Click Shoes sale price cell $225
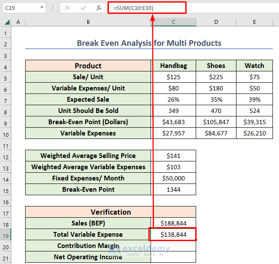279x264 pixels. click(x=216, y=77)
